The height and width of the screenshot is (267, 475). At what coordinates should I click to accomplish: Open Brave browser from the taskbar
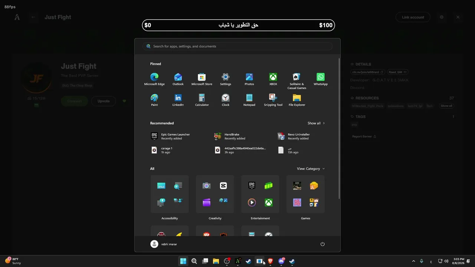[271, 261]
